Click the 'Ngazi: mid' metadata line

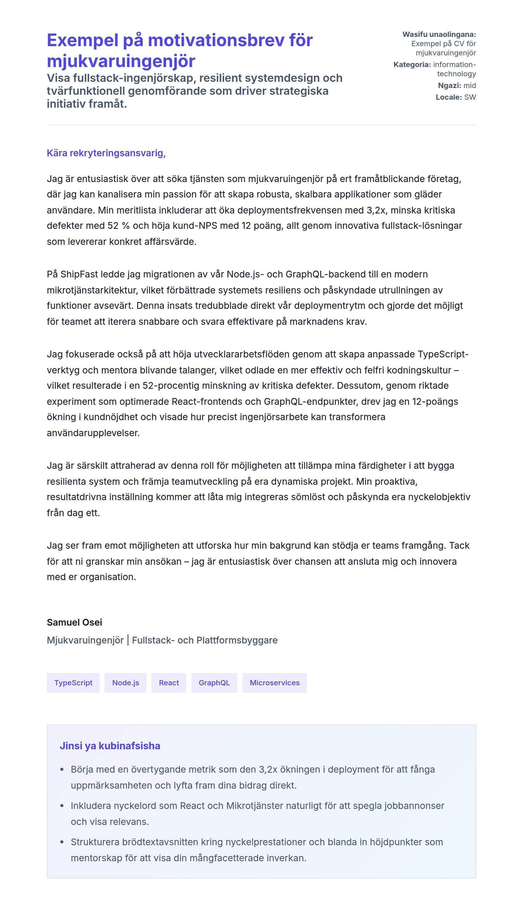coord(457,86)
